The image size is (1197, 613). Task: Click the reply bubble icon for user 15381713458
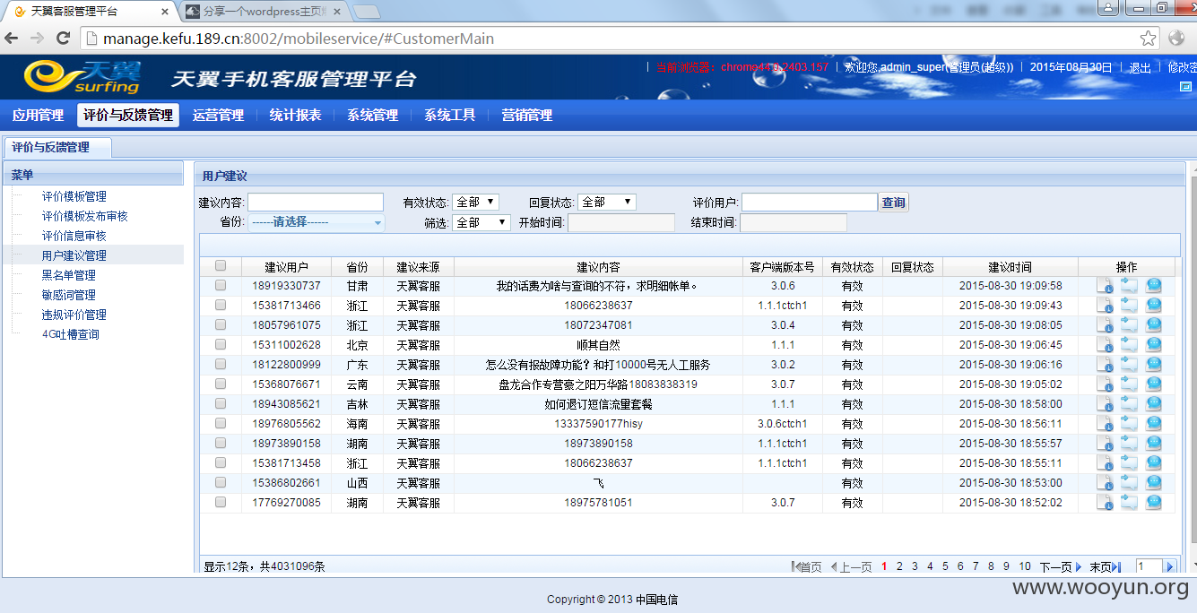(1154, 463)
